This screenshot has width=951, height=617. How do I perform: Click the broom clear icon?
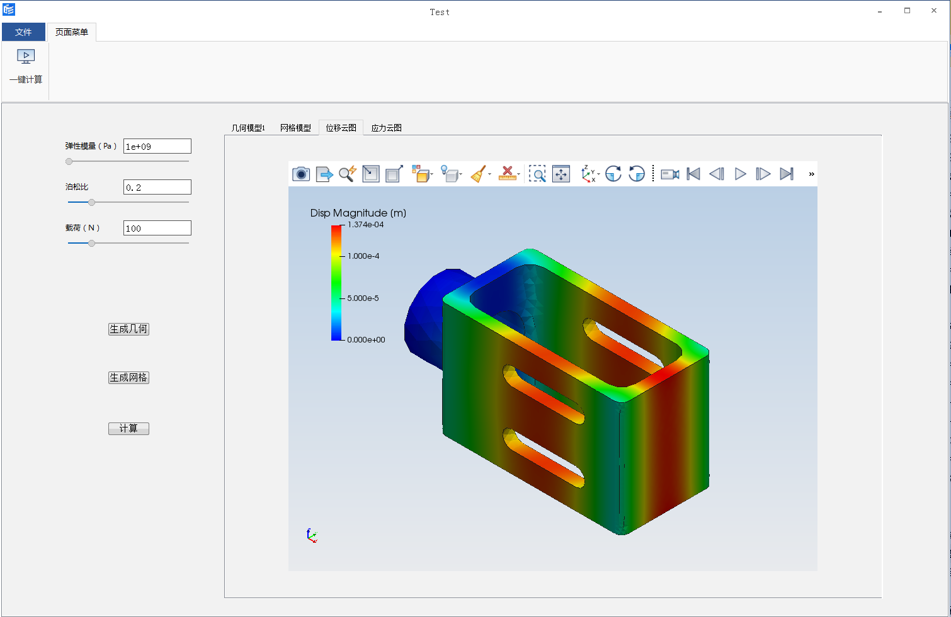pyautogui.click(x=478, y=174)
